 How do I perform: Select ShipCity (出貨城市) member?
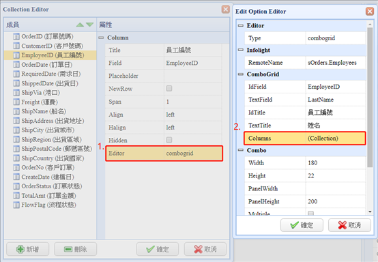[x=48, y=130]
